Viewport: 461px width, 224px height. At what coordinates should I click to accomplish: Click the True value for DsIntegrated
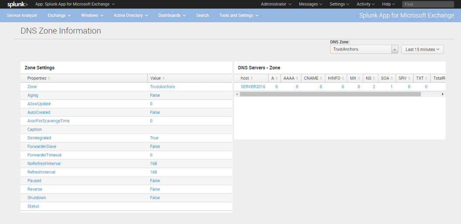tap(154, 138)
